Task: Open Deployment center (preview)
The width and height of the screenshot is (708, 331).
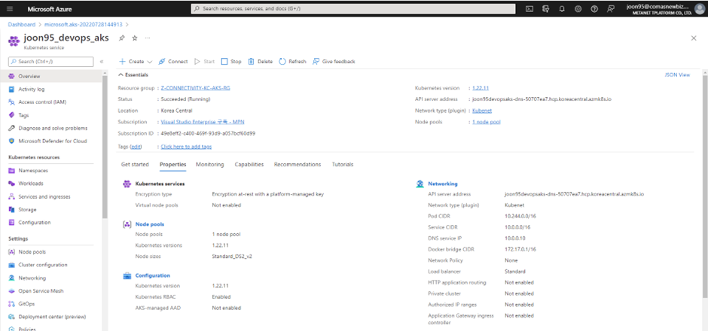Action: [x=52, y=317]
